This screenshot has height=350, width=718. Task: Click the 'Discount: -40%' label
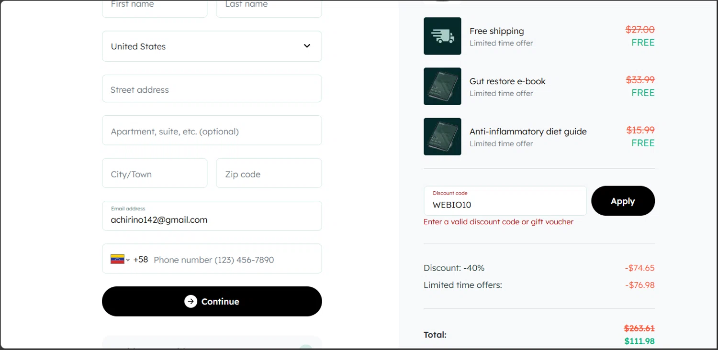click(454, 268)
